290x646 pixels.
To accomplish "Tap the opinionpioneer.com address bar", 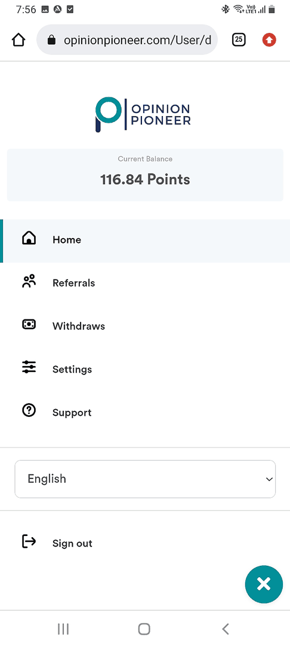I will tap(127, 40).
